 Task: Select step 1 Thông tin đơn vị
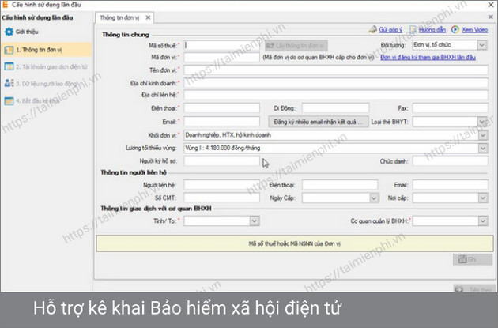pyautogui.click(x=46, y=50)
